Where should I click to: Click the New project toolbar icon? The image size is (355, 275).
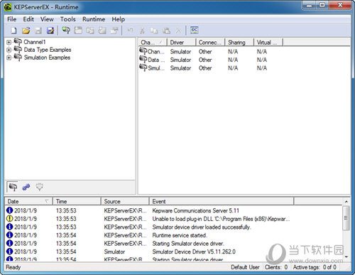point(13,31)
